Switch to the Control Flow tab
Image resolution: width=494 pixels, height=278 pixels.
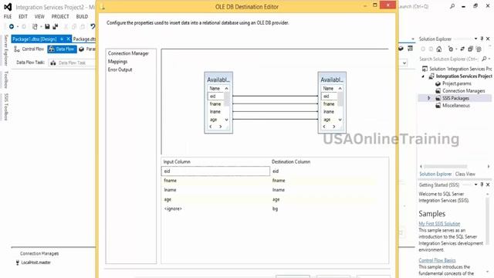pos(29,49)
